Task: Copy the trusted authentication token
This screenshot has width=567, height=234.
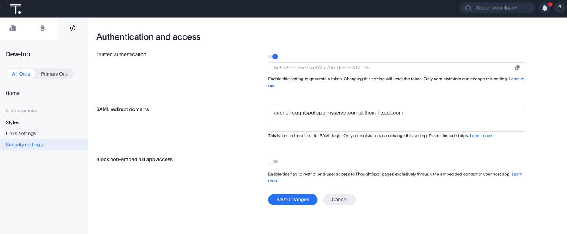Action: click(x=517, y=68)
